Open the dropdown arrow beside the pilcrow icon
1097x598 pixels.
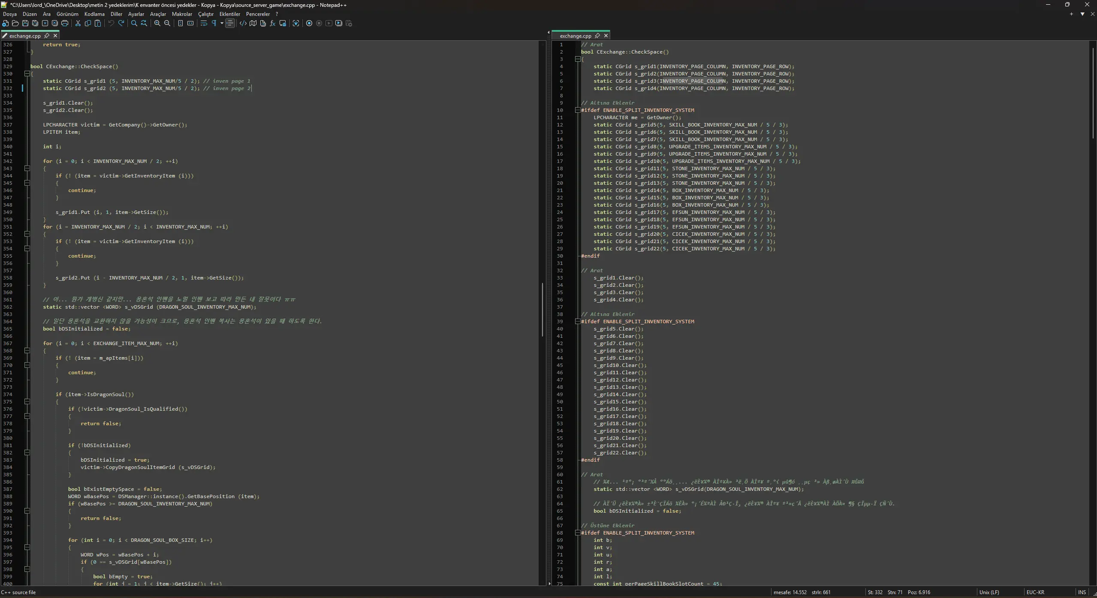coord(222,23)
